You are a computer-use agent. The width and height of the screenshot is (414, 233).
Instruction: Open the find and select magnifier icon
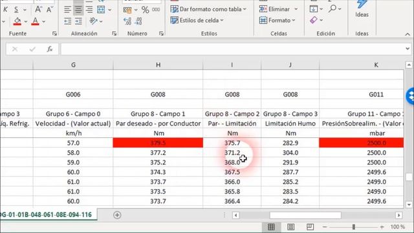(332, 8)
